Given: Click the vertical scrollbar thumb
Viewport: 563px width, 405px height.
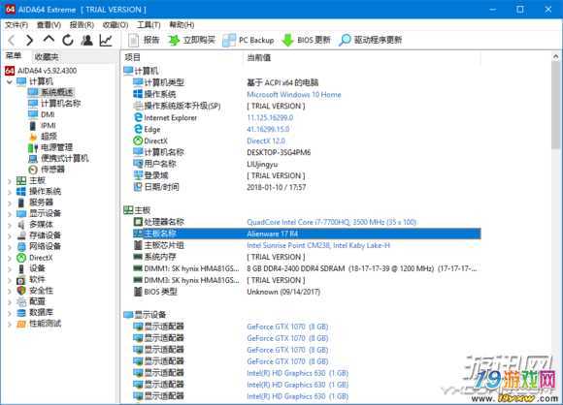Looking at the screenshot, I should point(556,106).
